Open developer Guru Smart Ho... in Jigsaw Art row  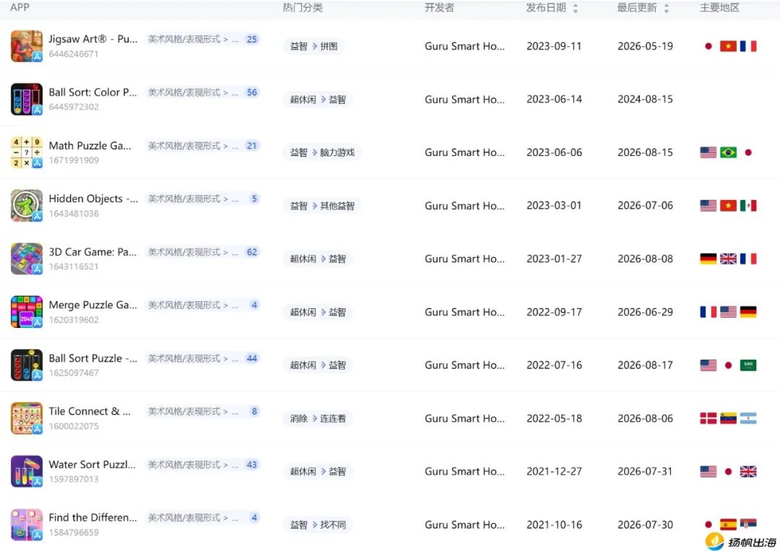pos(464,46)
